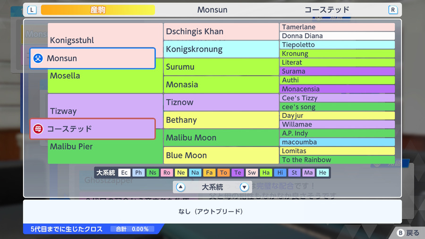This screenshot has height=239, width=425.
Task: Click the R shoulder button icon
Action: click(x=393, y=10)
